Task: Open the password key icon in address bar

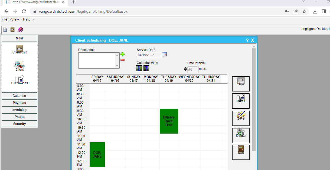Action: (x=287, y=11)
